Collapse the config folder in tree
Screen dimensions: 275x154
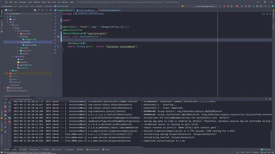pos(18,36)
